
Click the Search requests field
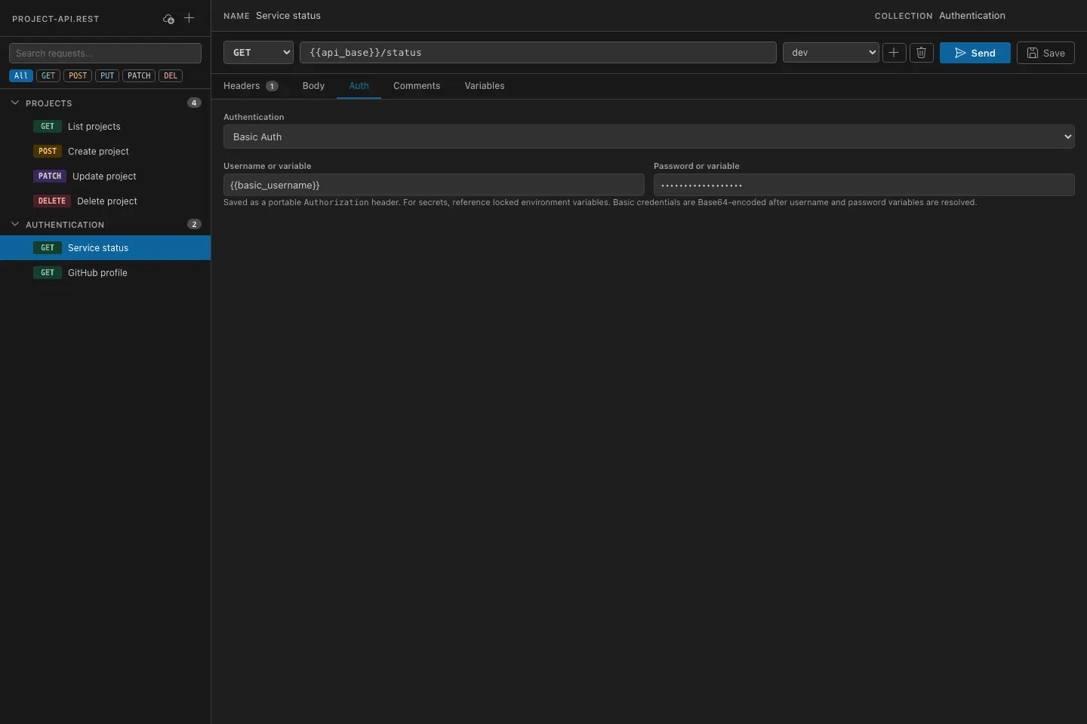[105, 53]
